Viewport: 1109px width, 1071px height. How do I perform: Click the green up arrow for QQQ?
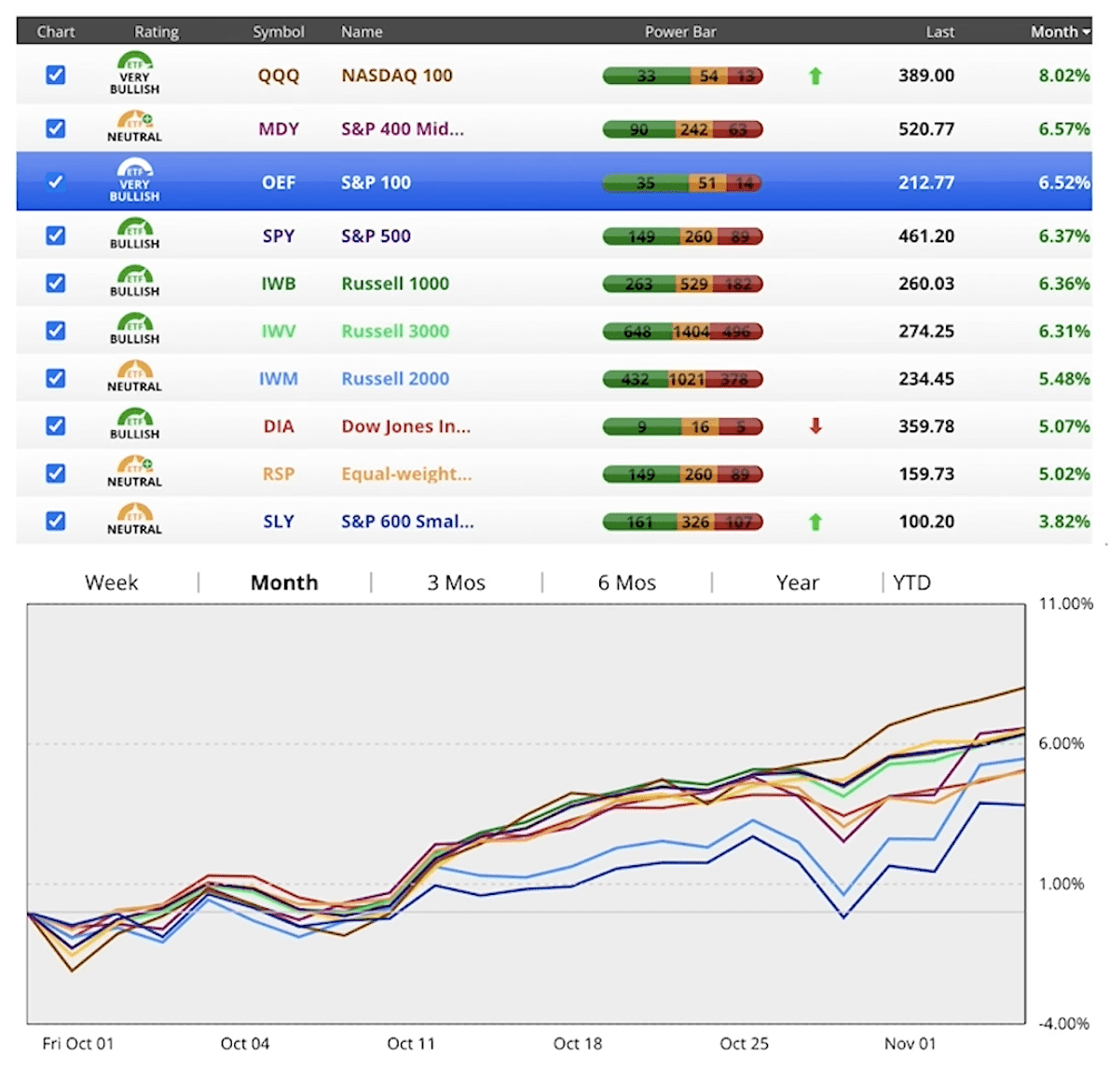815,75
